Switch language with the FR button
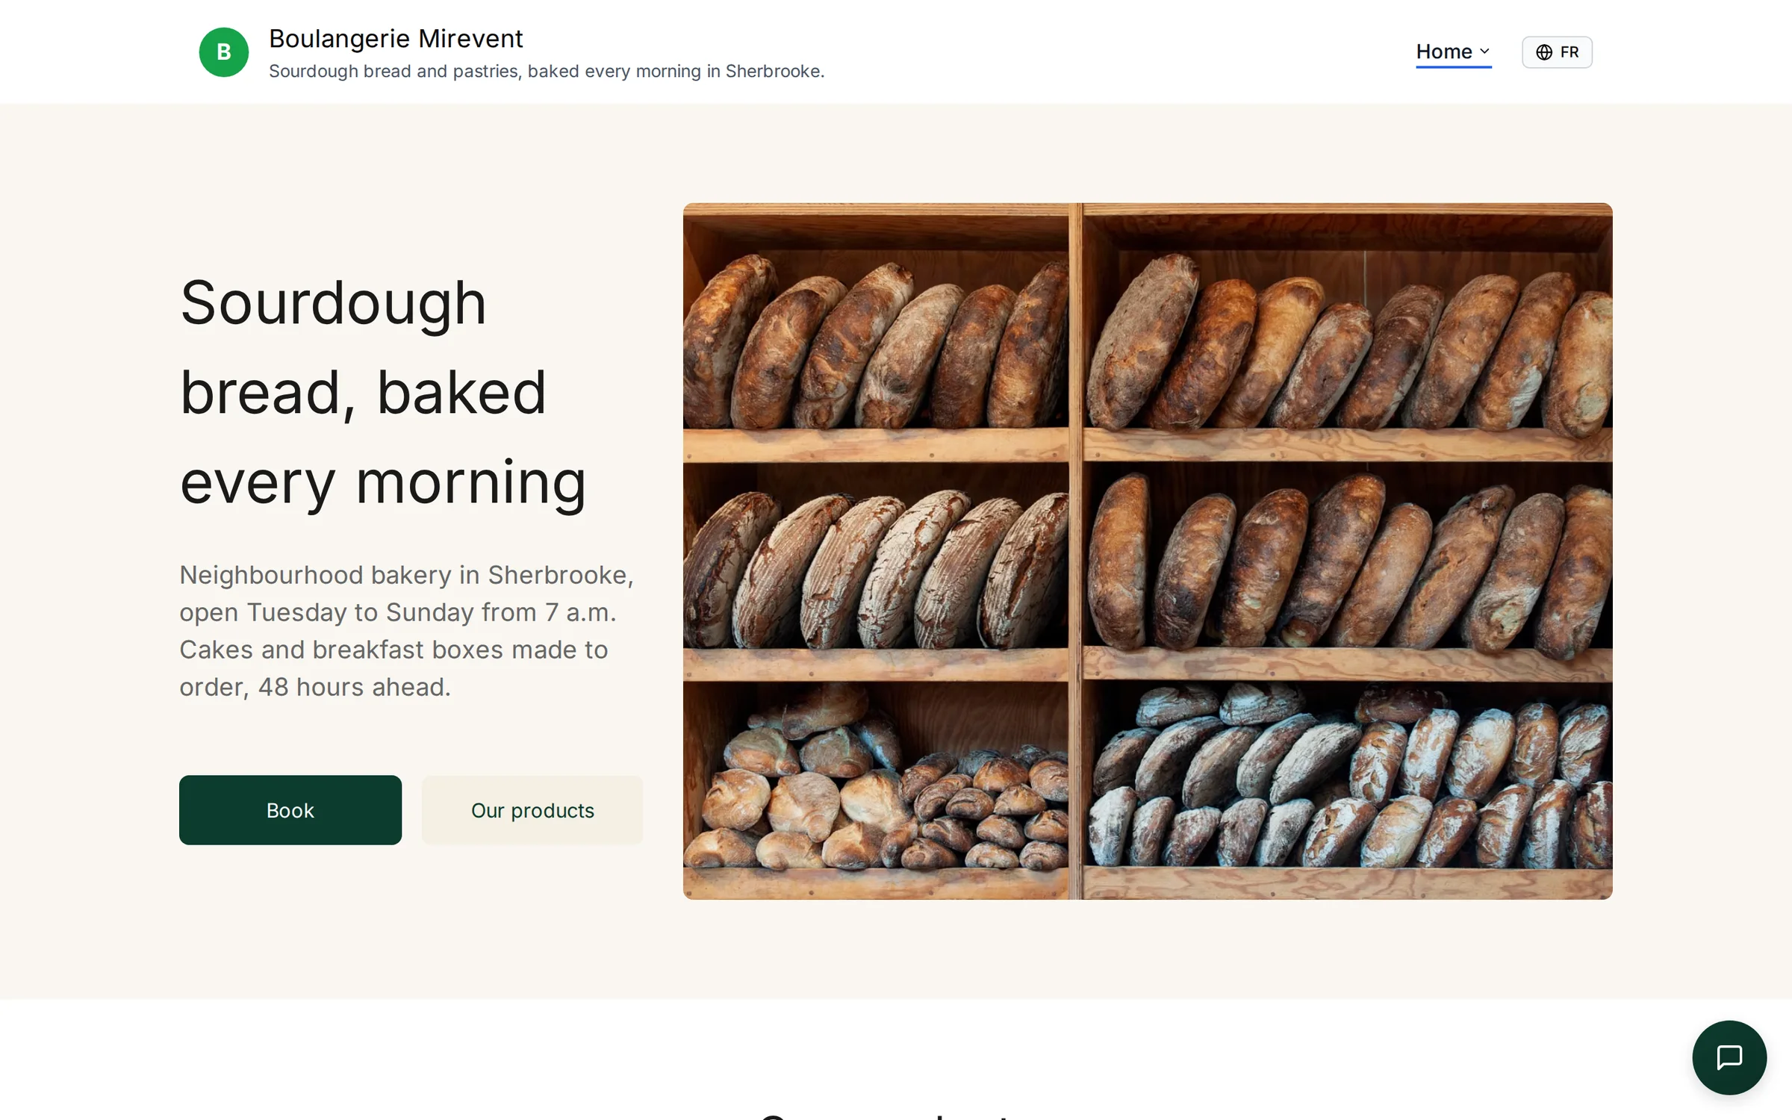 pos(1557,52)
